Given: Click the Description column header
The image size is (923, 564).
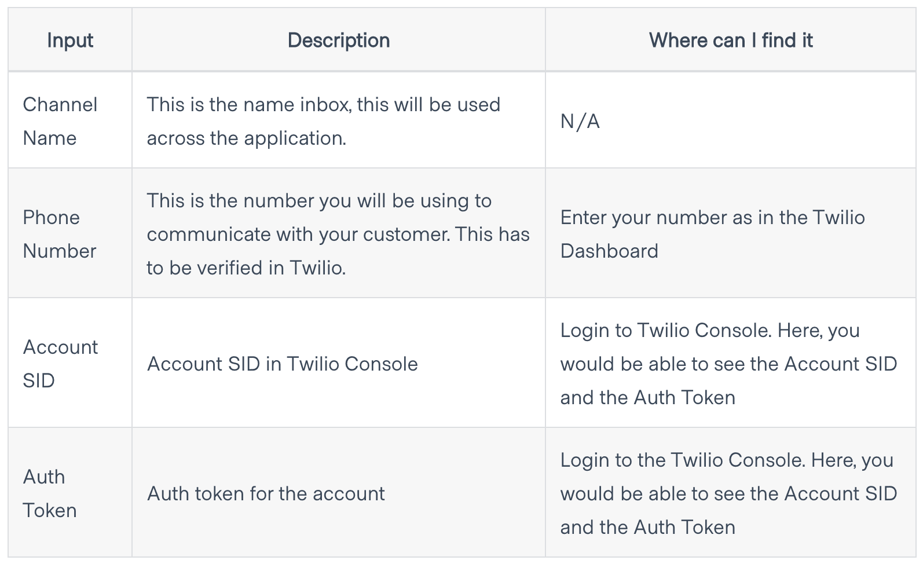Looking at the screenshot, I should click(339, 40).
